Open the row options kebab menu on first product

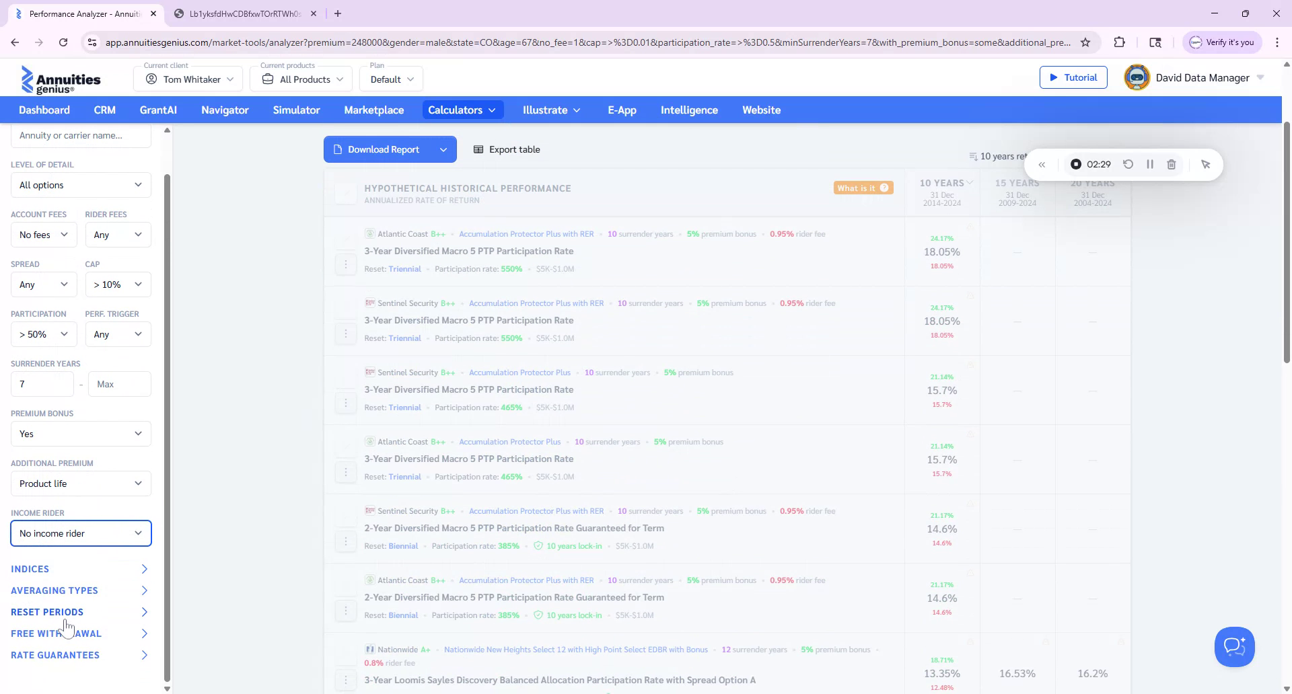[346, 264]
